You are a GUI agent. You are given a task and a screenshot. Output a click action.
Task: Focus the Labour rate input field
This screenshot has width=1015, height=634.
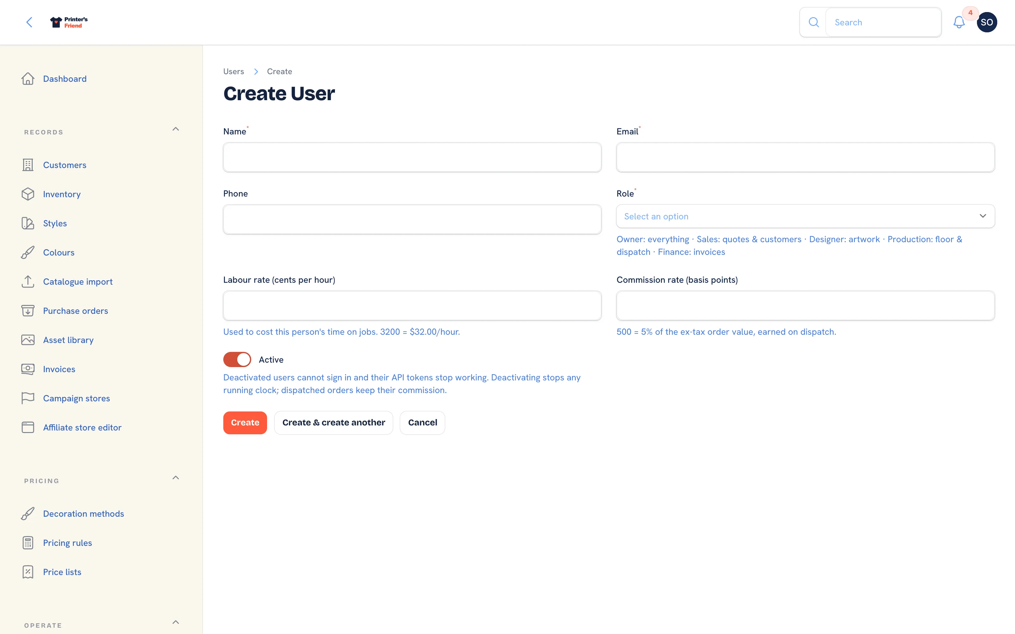point(412,306)
